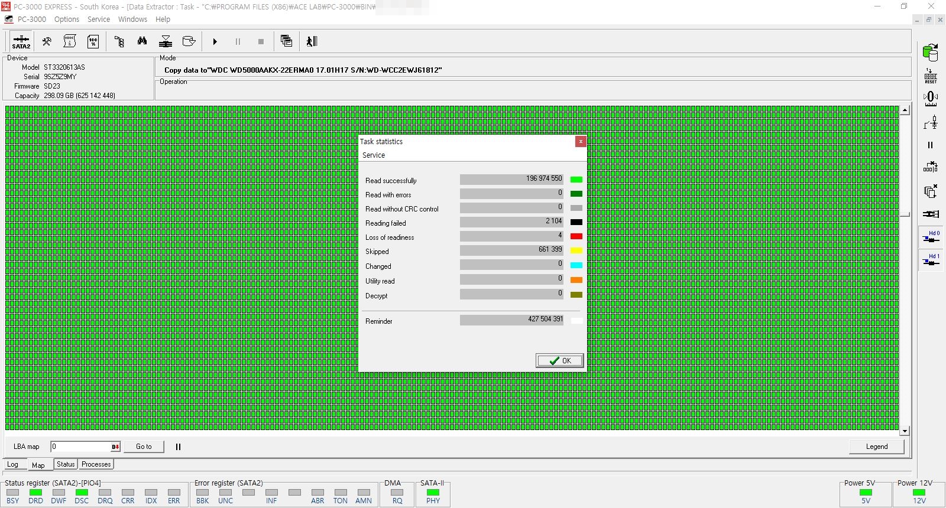This screenshot has width=946, height=508.
Task: Click the Go to button
Action: 144,447
